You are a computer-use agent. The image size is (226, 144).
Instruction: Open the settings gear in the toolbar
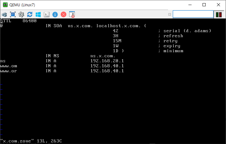coord(21,14)
